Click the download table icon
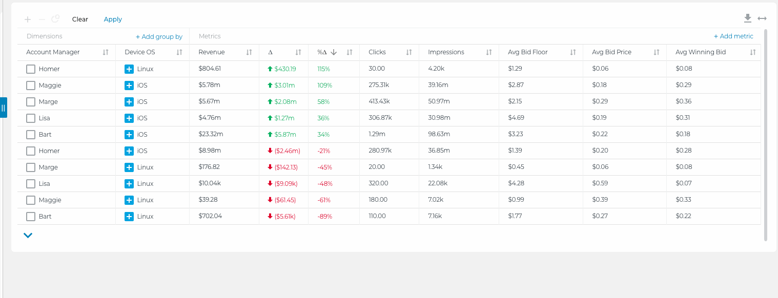Viewport: 778px width, 298px height. (x=748, y=18)
